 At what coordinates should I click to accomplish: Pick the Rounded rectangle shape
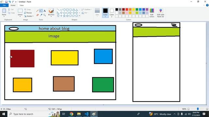point(71,10)
